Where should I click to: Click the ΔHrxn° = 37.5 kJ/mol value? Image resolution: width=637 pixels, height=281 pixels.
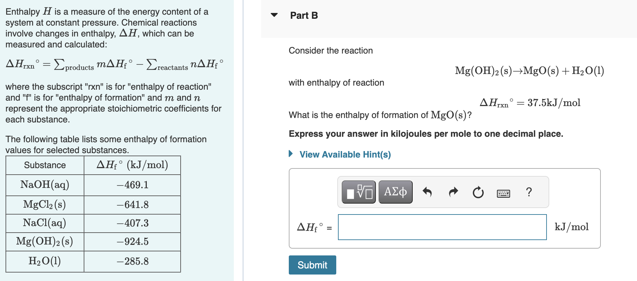529,102
